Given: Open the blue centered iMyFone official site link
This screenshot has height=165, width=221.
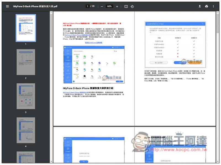Looking at the screenshot, I should 94,43.
